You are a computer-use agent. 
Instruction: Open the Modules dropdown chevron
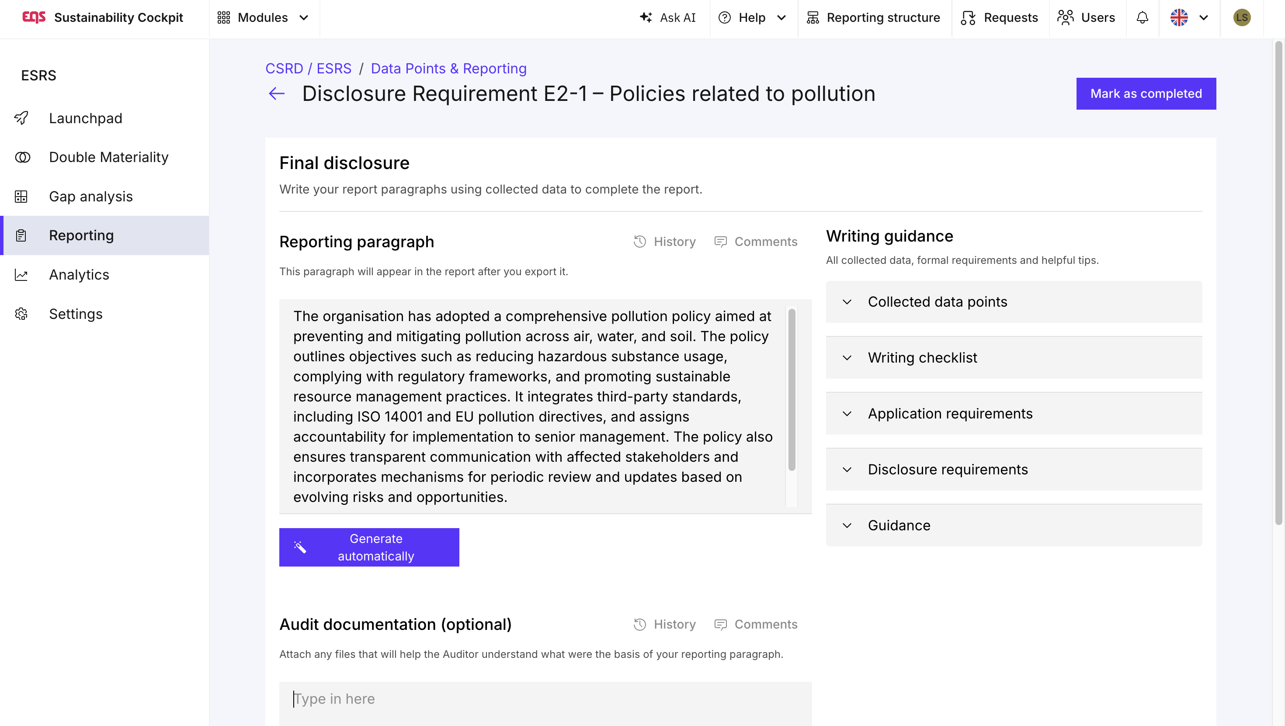pos(303,17)
